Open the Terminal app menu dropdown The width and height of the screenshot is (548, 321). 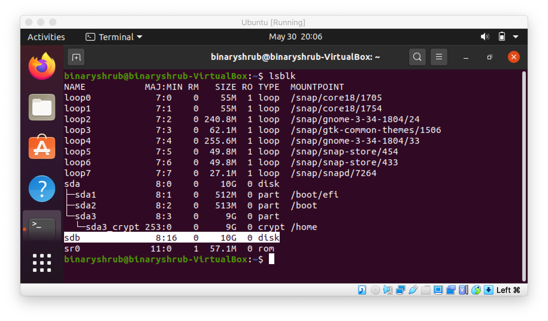tap(114, 37)
